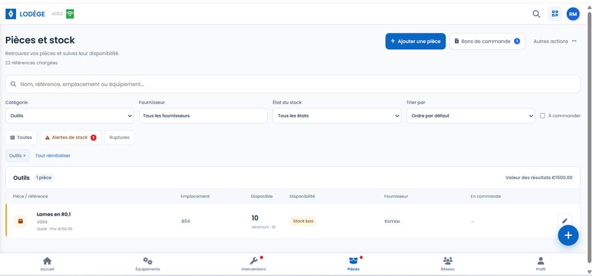Click the En commande column header
The image size is (592, 276).
coord(485,196)
